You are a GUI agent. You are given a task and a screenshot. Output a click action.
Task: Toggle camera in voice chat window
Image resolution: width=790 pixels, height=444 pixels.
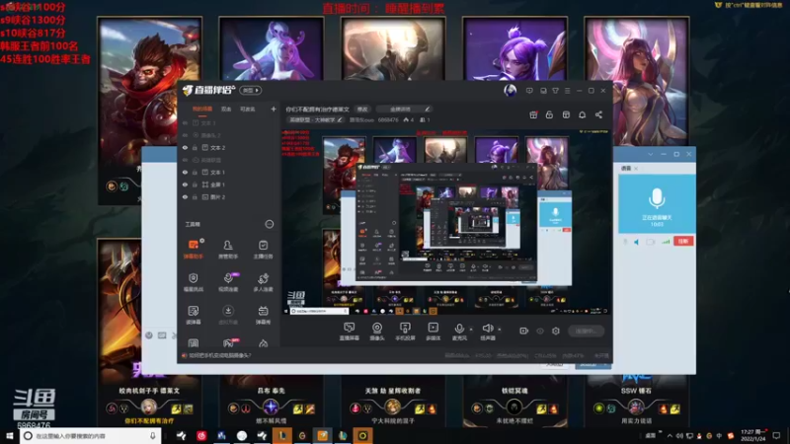(x=651, y=242)
